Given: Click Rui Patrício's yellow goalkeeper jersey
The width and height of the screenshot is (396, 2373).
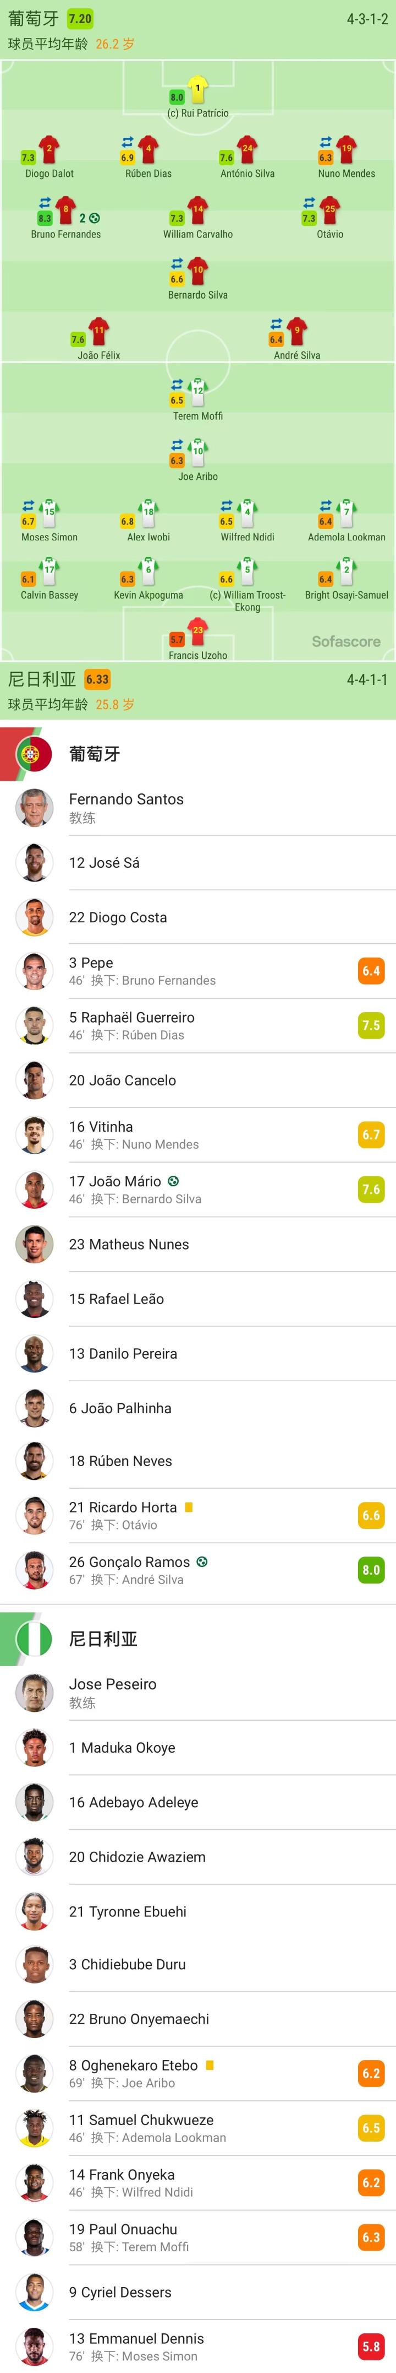Looking at the screenshot, I should click(x=197, y=89).
